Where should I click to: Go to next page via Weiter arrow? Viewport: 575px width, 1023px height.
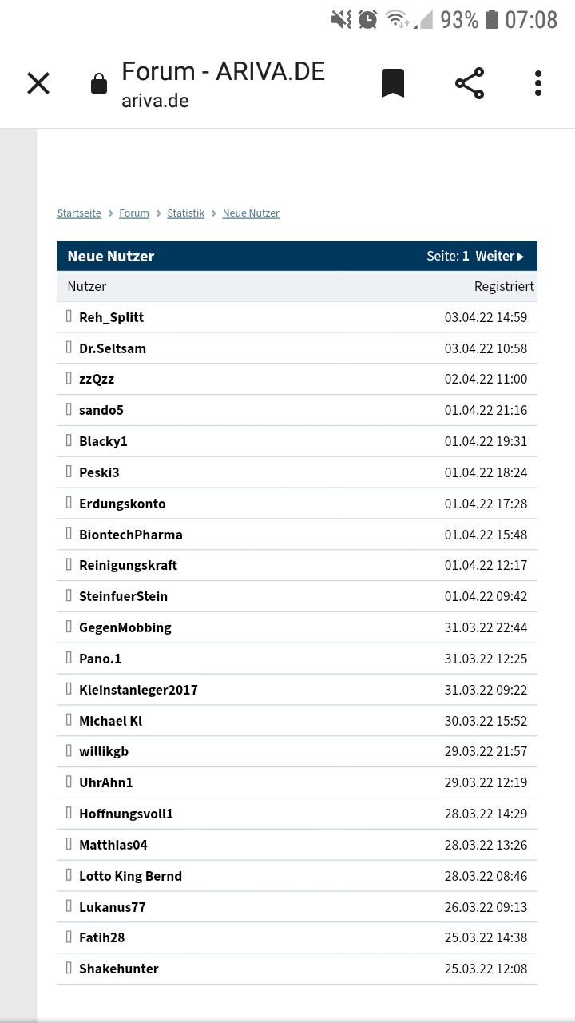[500, 256]
